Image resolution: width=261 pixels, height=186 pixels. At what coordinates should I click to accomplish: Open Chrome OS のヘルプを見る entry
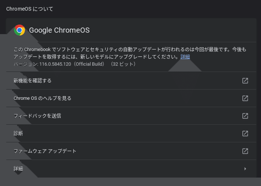[42, 98]
